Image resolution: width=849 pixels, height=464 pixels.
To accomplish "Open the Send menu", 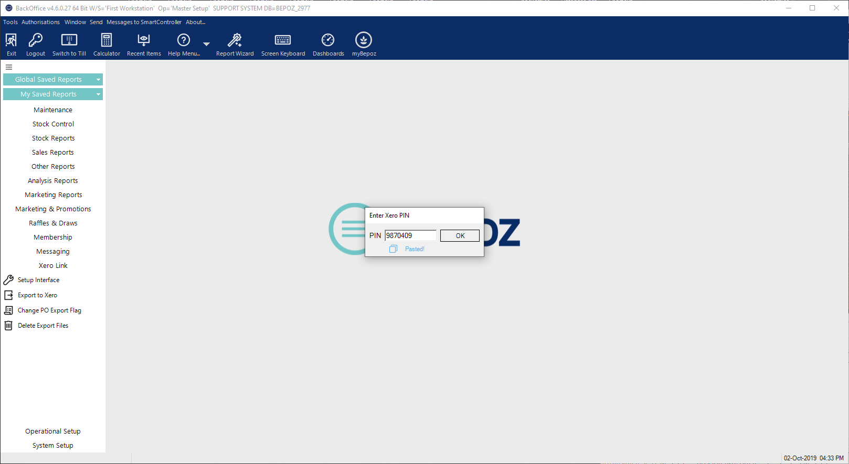I will 96,22.
